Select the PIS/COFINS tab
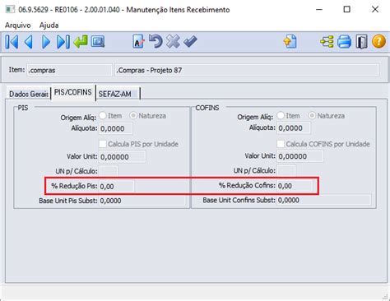This screenshot has width=390, height=301. (73, 92)
